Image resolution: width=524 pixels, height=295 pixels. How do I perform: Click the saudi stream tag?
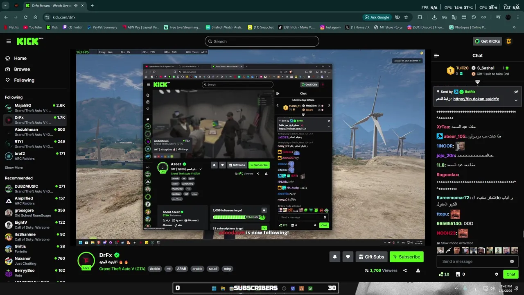(x=213, y=269)
